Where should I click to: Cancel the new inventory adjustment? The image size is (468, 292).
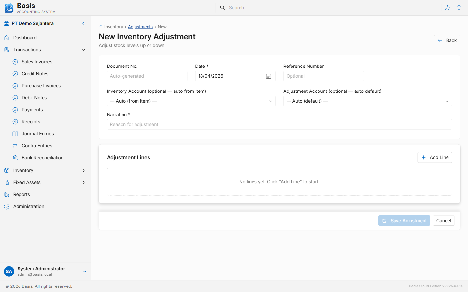pos(444,221)
